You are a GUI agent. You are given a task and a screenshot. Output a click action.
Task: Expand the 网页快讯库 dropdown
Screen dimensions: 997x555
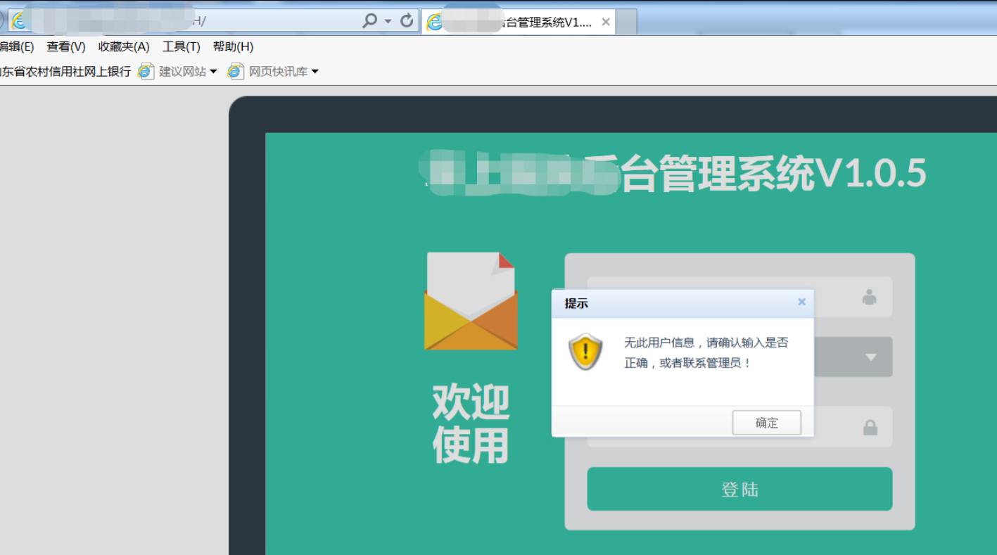coord(315,70)
